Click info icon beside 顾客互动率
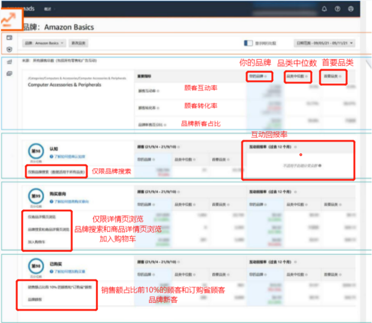Viewport: 372px width, 323px height. (158, 91)
